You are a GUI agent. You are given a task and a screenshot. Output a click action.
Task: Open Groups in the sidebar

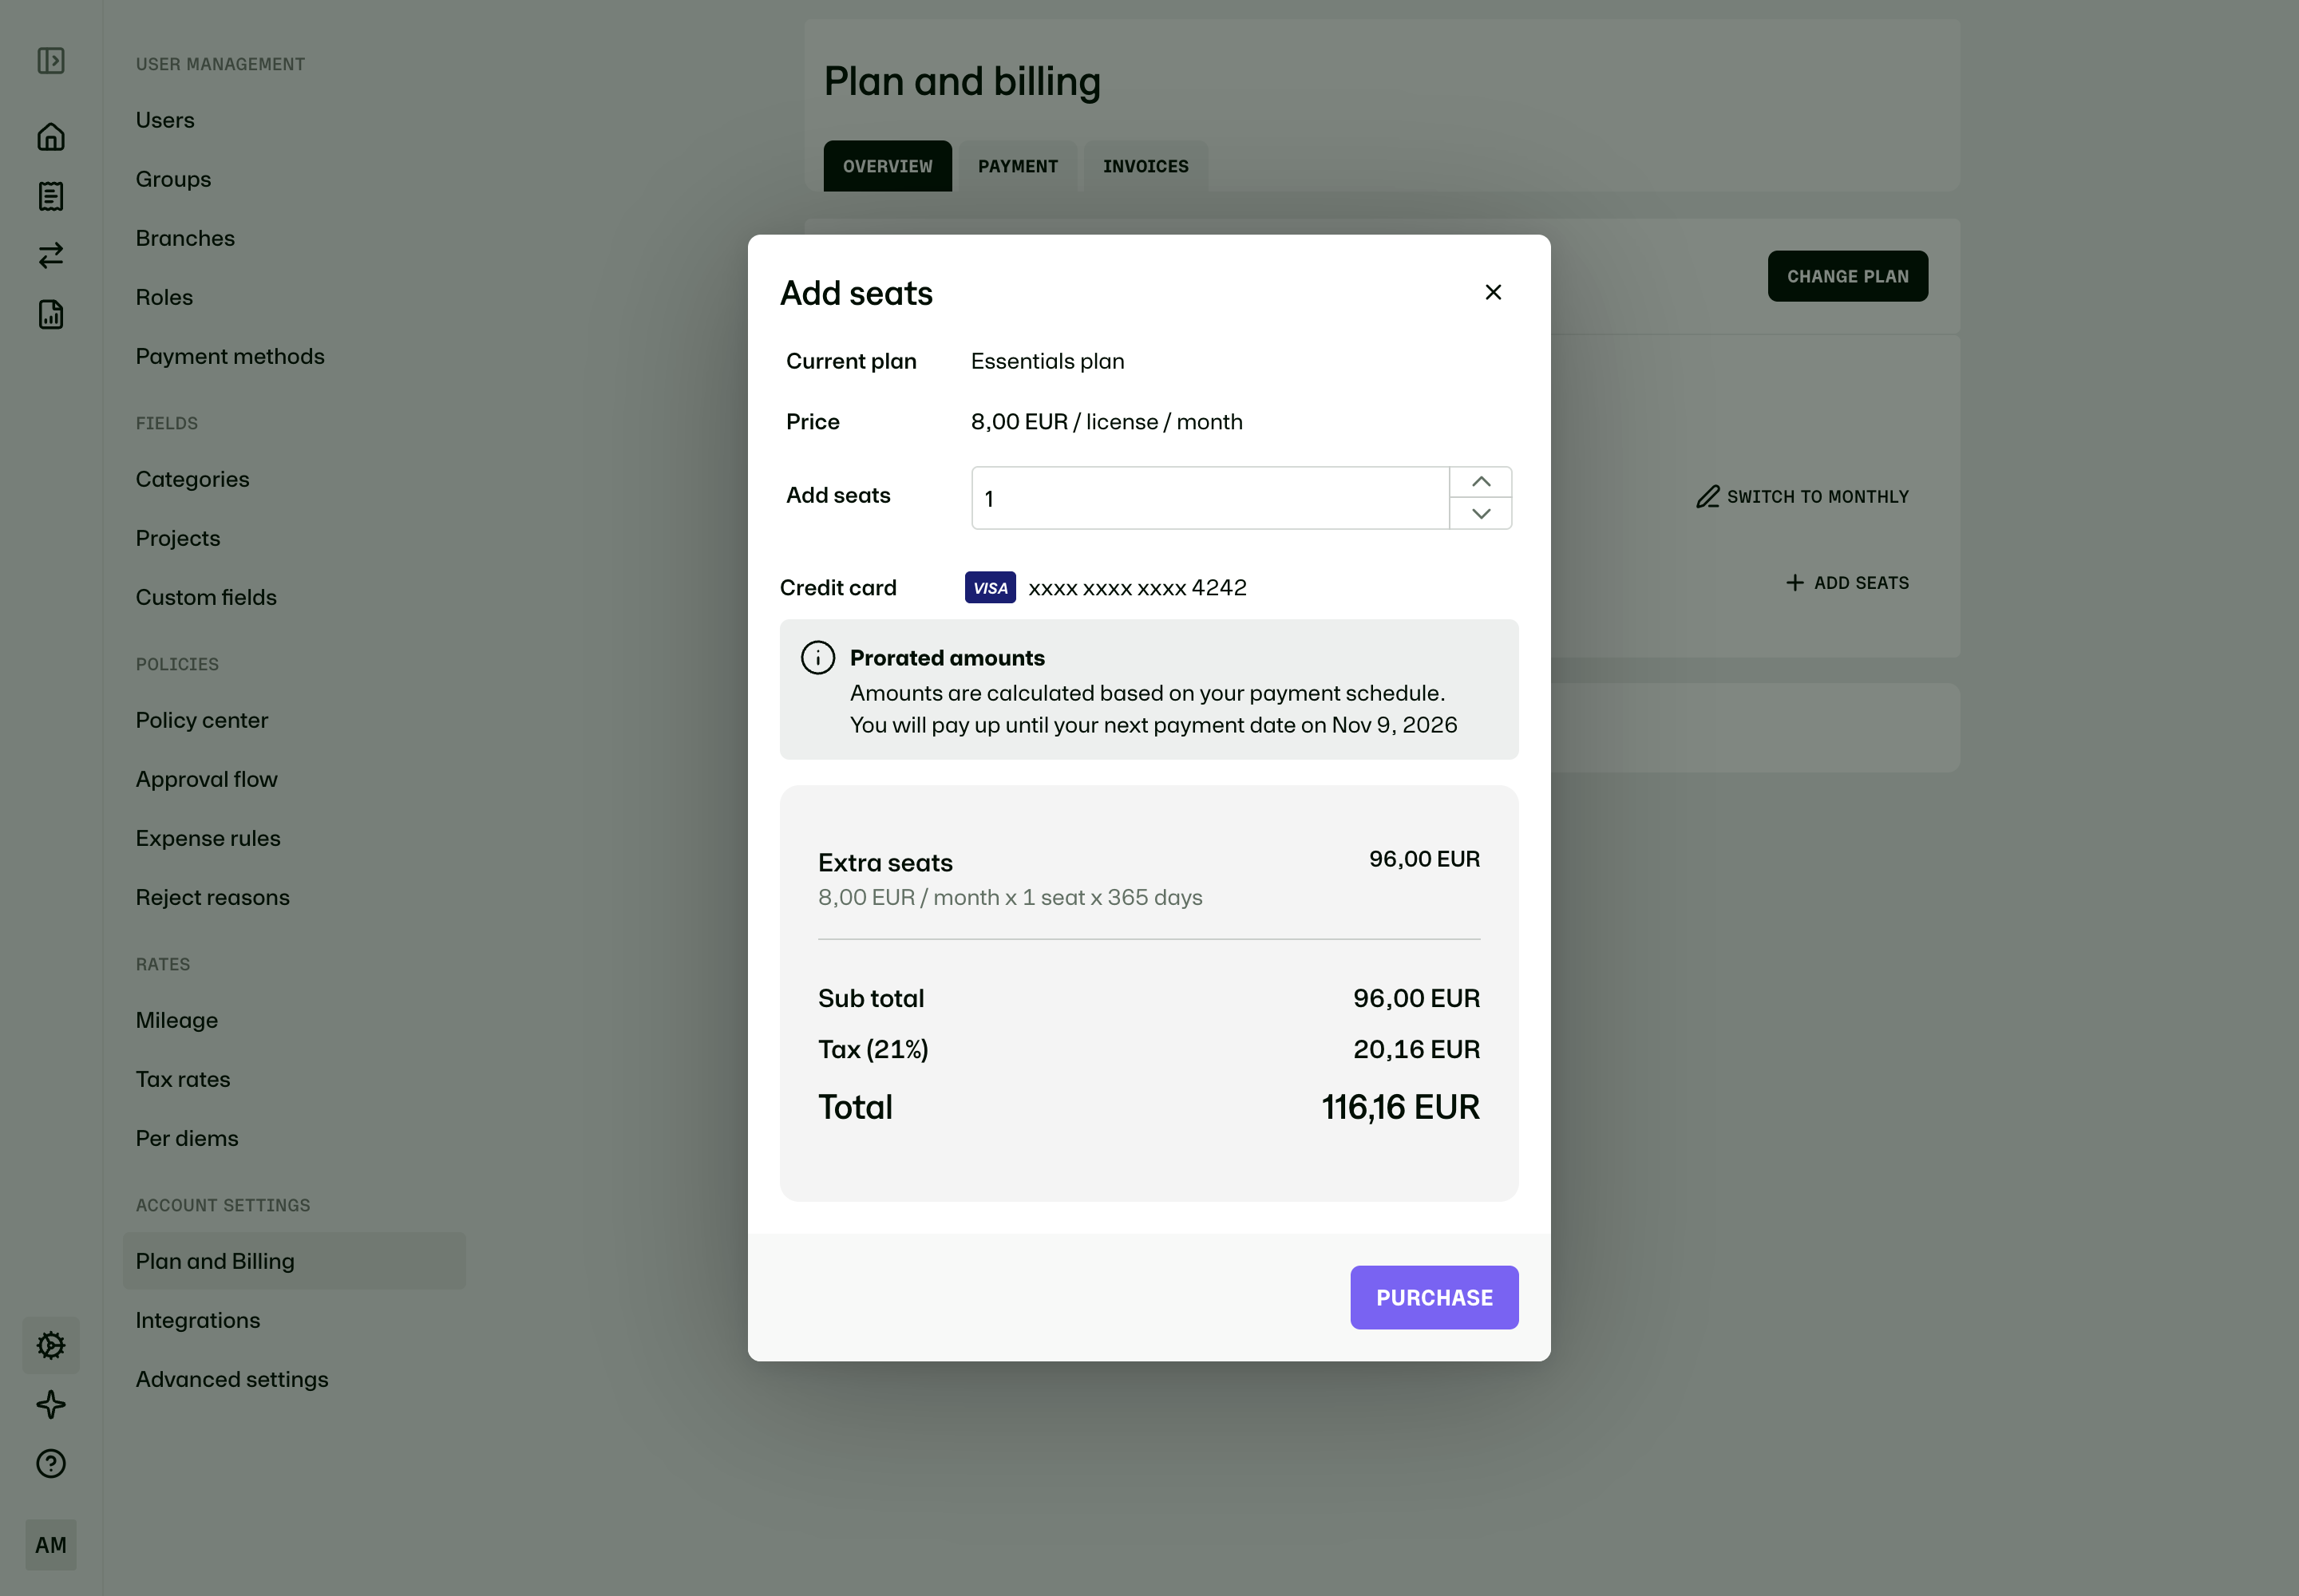173,179
